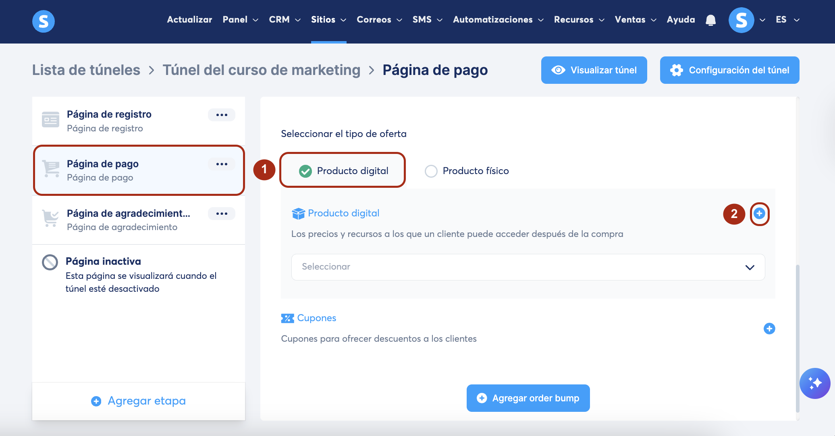Open options for Página de registro

pyautogui.click(x=221, y=115)
